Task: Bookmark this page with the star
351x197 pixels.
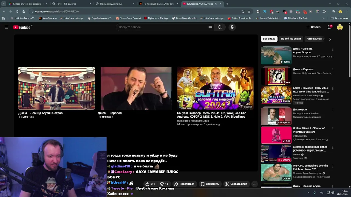Action: click(249, 11)
